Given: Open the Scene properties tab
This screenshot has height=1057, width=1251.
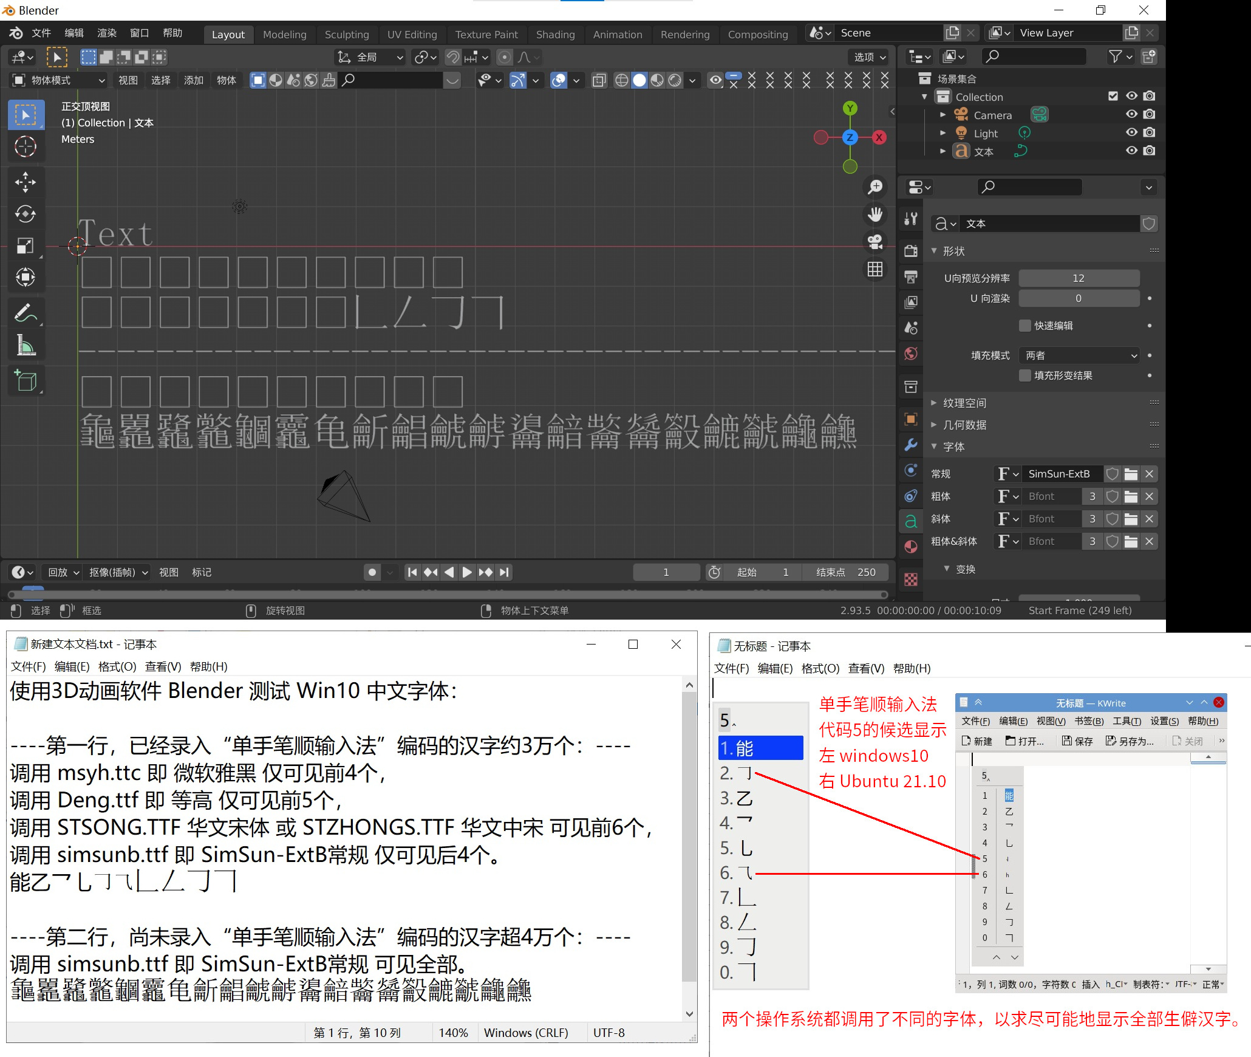Looking at the screenshot, I should [x=911, y=328].
